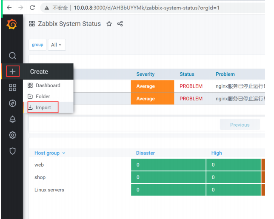
Task: Click first row Average severity cell
Action: tap(152, 86)
